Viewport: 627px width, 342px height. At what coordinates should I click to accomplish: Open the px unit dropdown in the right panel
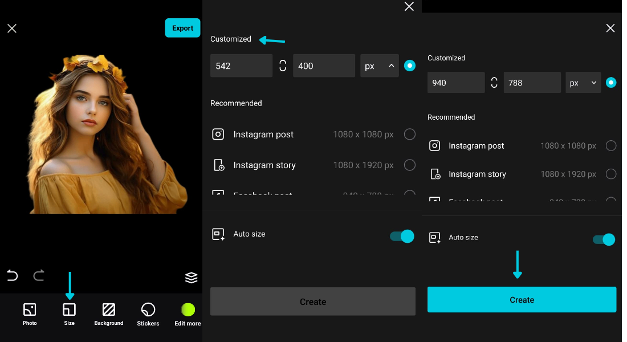(x=583, y=83)
